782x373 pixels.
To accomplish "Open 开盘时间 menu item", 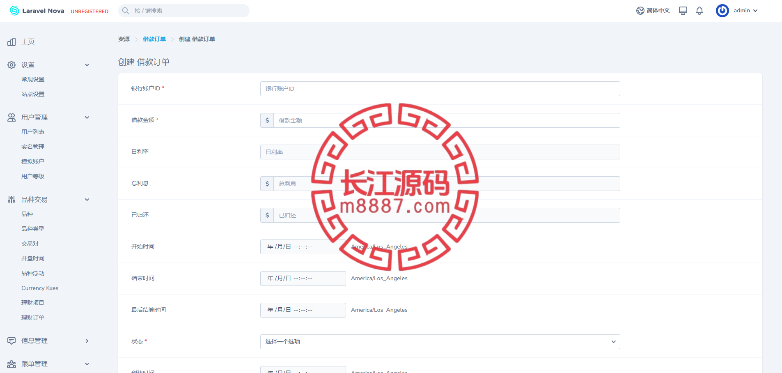I will [33, 258].
